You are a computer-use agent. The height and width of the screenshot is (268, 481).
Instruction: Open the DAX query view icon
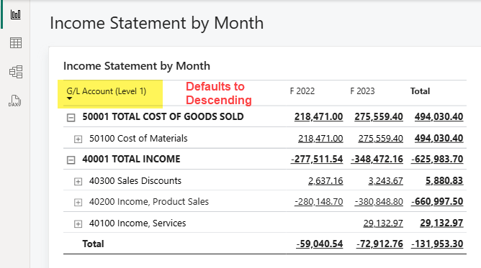(14, 101)
